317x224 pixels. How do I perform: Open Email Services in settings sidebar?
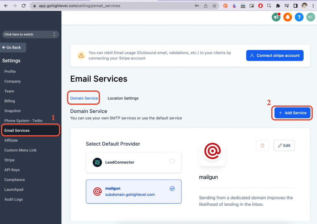(30, 131)
